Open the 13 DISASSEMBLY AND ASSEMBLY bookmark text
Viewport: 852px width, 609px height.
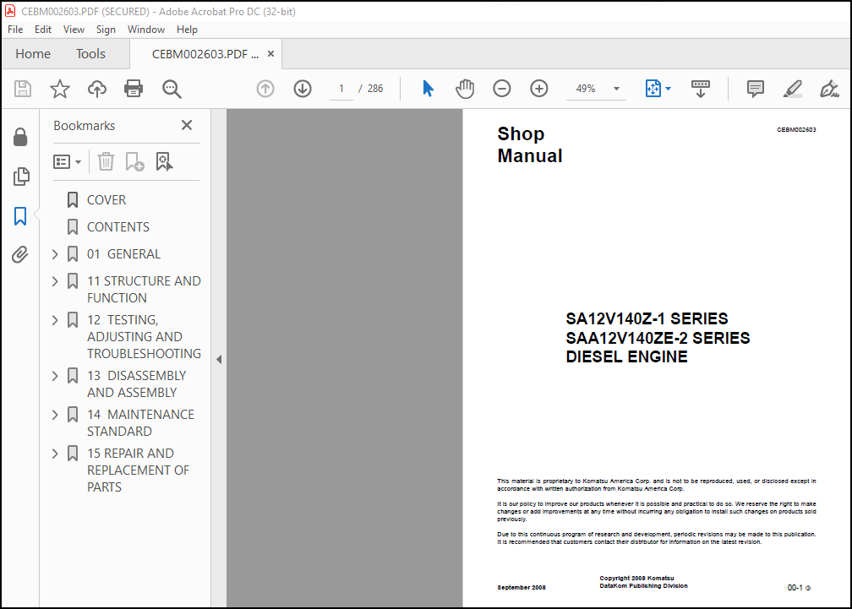click(137, 383)
